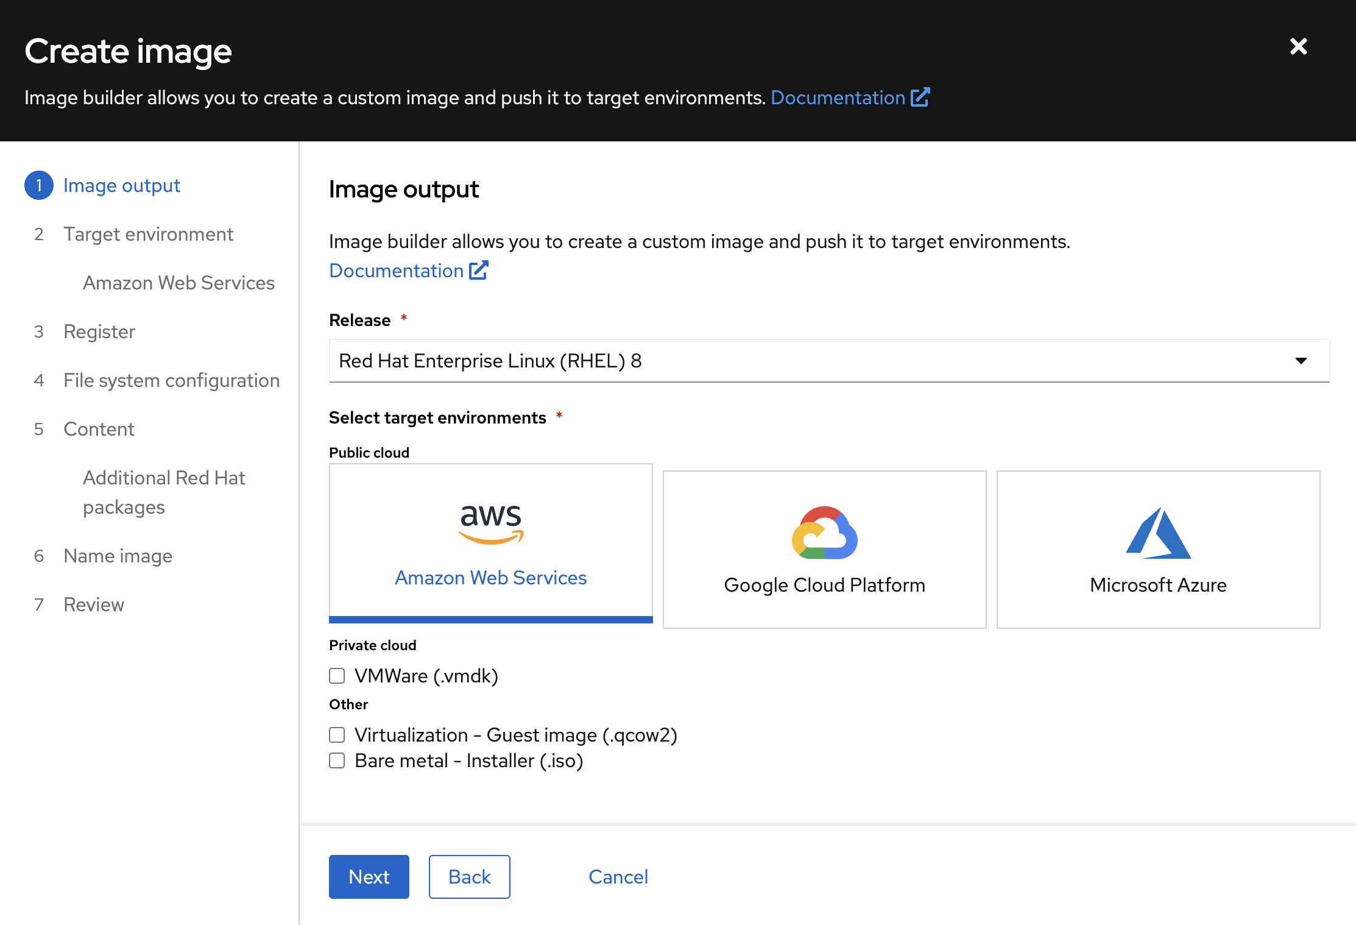
Task: Click external link icon beside body Documentation
Action: click(x=479, y=271)
